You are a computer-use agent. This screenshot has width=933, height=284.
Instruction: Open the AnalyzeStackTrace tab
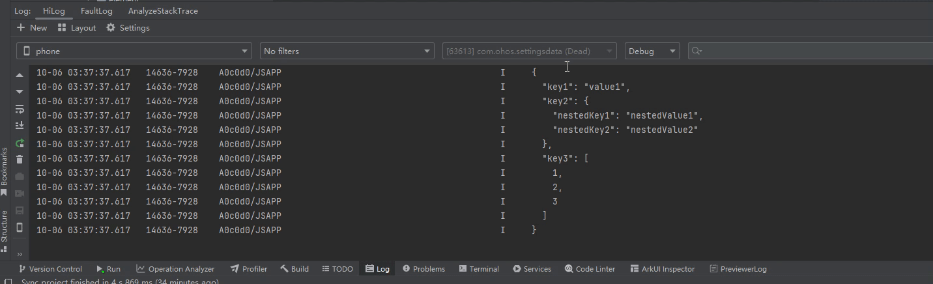[163, 11]
